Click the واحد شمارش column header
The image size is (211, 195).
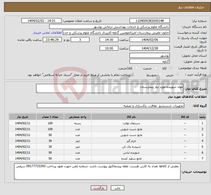click(x=78, y=117)
